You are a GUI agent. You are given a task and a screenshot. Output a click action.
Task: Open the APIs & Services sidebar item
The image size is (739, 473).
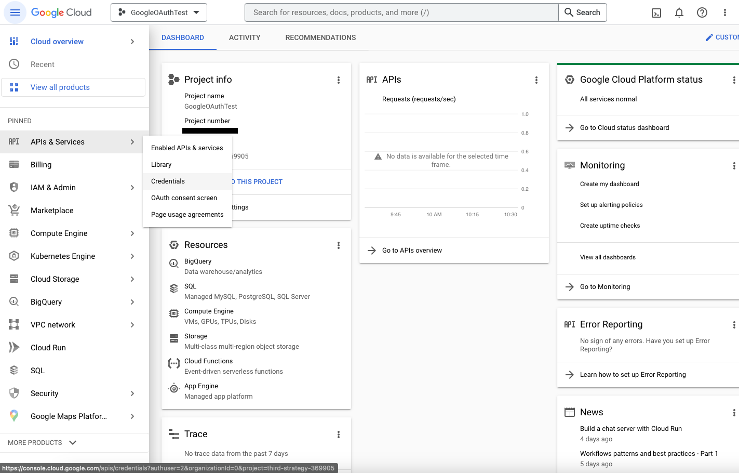pyautogui.click(x=74, y=142)
